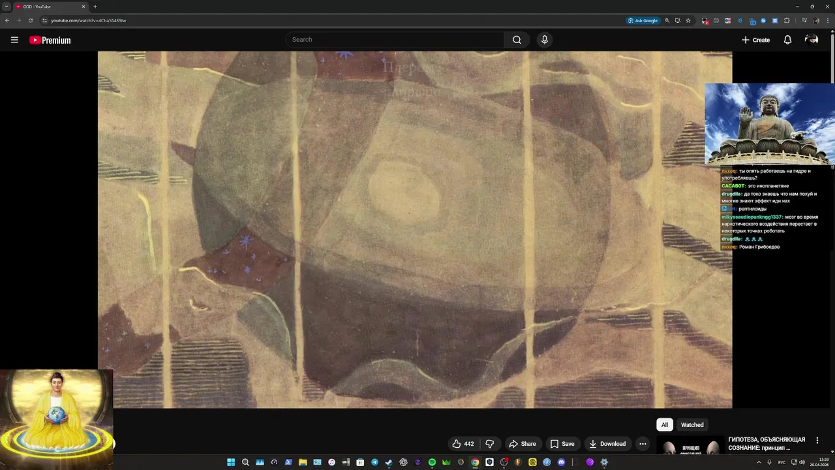Bookmark this page with star icon
This screenshot has width=835, height=470.
click(688, 21)
